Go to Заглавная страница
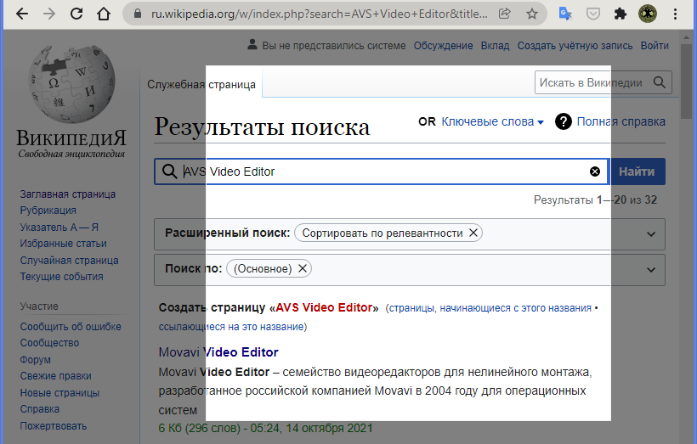Viewport: 697px width, 444px height. pos(67,194)
